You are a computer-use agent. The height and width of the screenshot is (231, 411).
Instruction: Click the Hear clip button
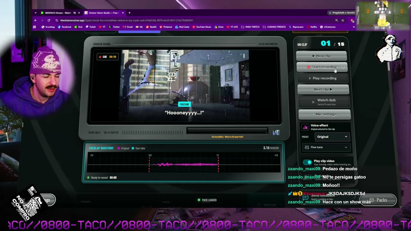(x=321, y=56)
